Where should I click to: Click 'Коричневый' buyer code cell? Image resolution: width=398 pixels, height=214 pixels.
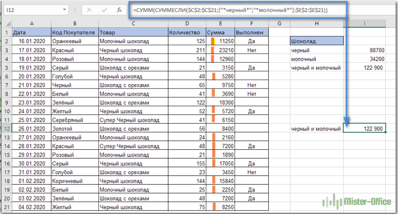[x=75, y=181]
